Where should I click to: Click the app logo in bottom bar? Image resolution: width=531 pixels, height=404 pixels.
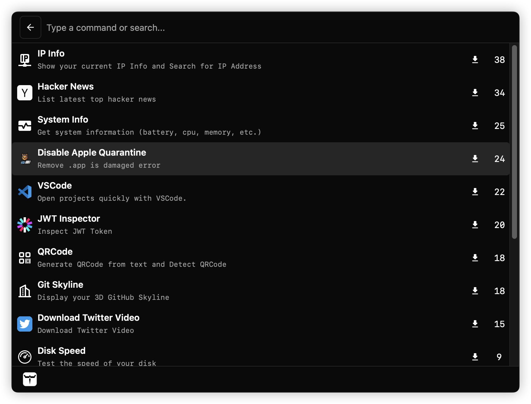coord(30,379)
